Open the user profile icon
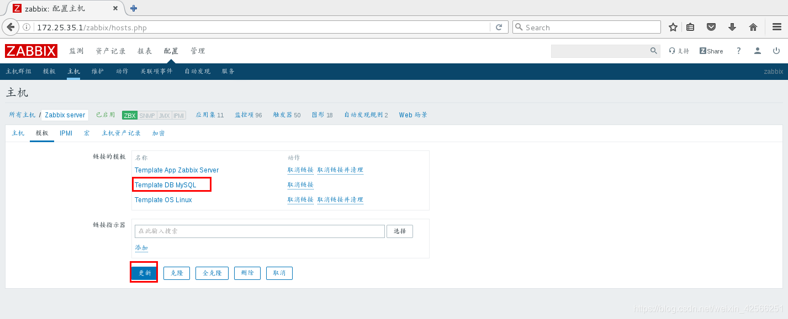 pos(758,51)
